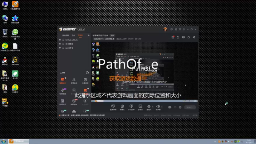Image resolution: width=256 pixels, height=144 pixels.
Task: Click the taskbar clock
Action: click(x=249, y=141)
